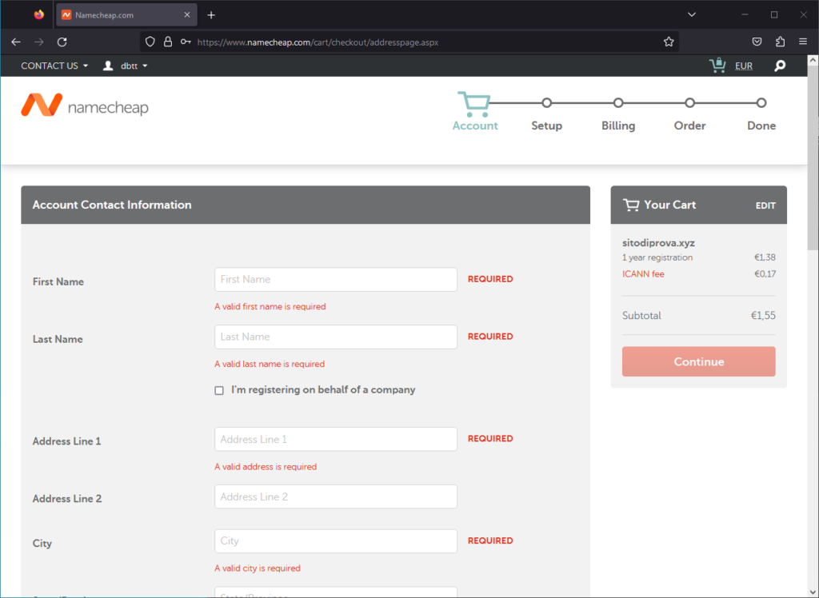
Task: Click the Firefox logo icon
Action: [39, 14]
